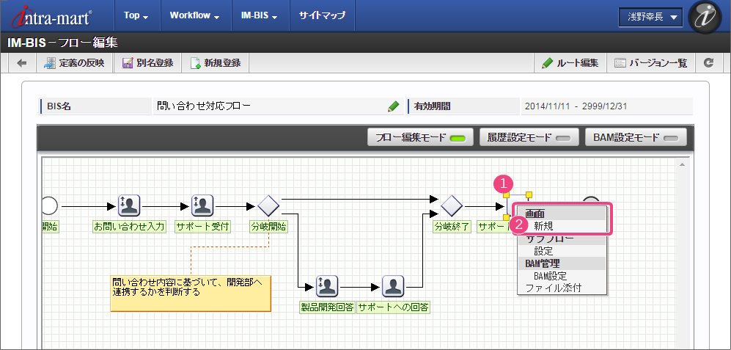Select the お問い合わせ入力 task node icon
The width and height of the screenshot is (731, 350).
click(129, 205)
